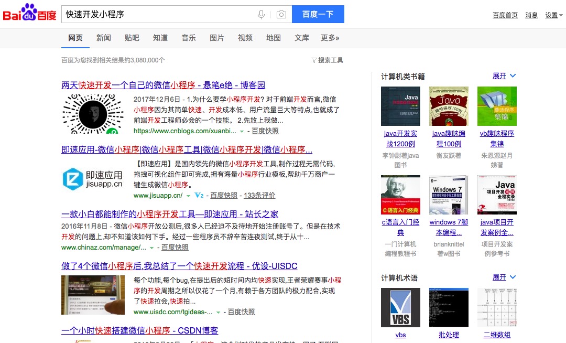Switch to the 新闻 tab

pos(104,38)
